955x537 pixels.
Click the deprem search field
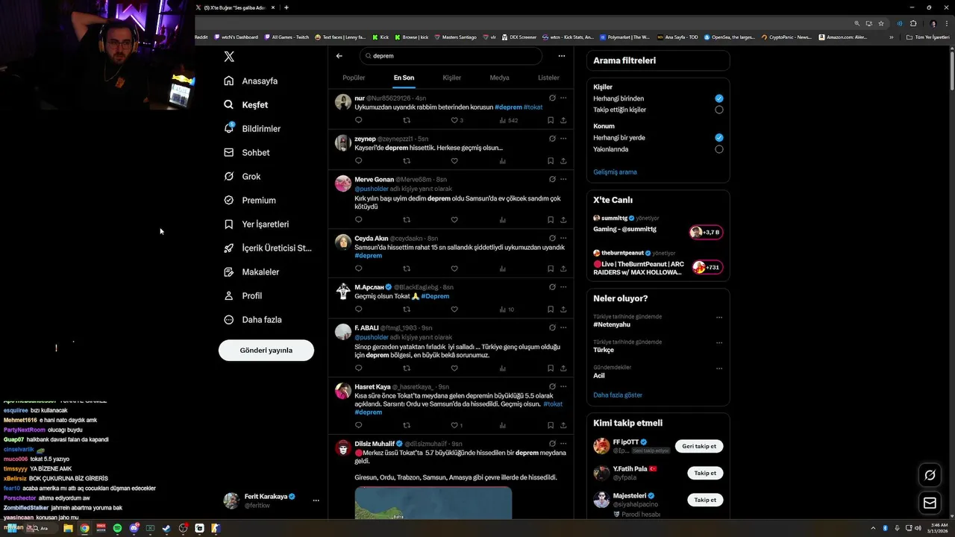(451, 56)
